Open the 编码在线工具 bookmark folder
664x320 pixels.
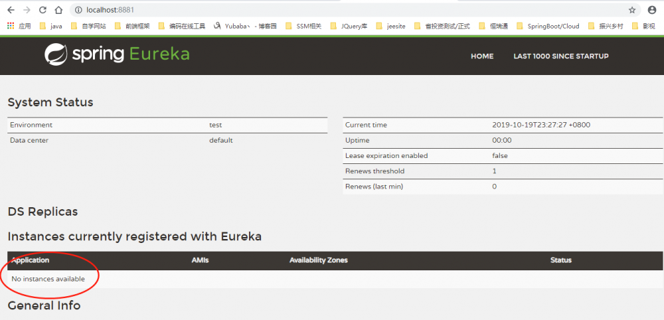pyautogui.click(x=182, y=27)
